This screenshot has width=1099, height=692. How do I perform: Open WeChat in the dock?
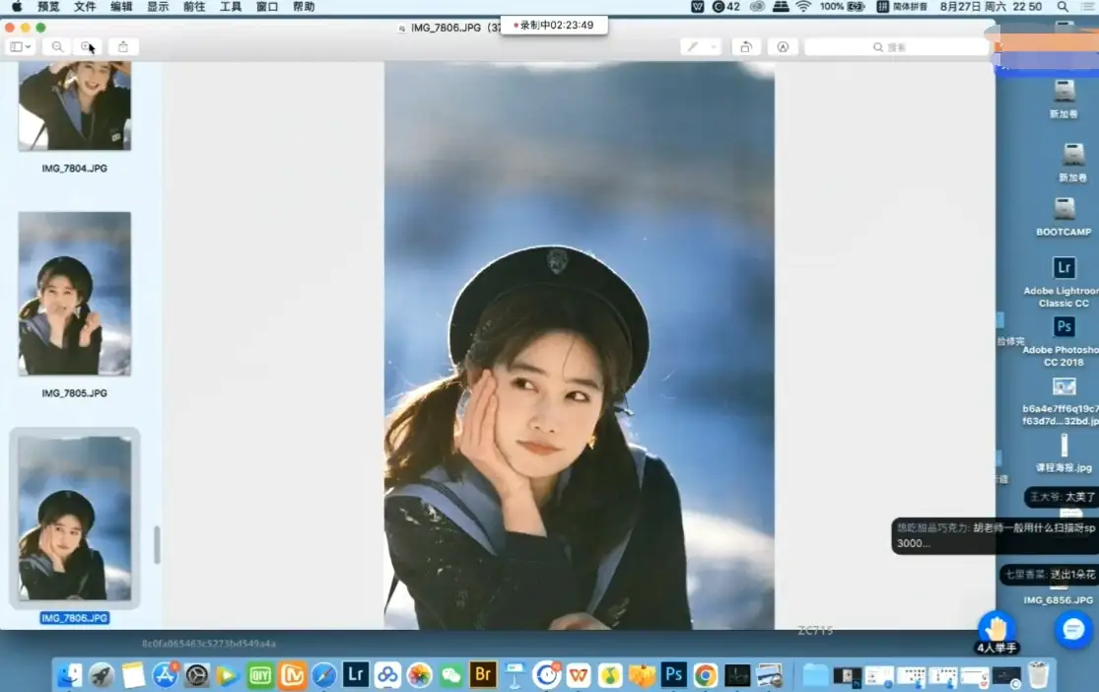coord(451,675)
